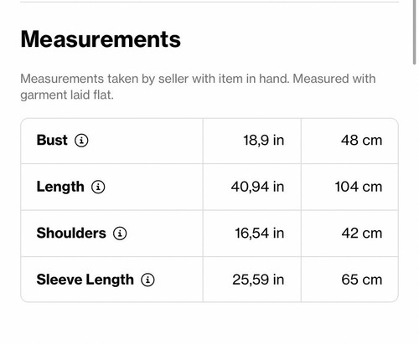
Task: Select the Length row label
Action: click(60, 187)
